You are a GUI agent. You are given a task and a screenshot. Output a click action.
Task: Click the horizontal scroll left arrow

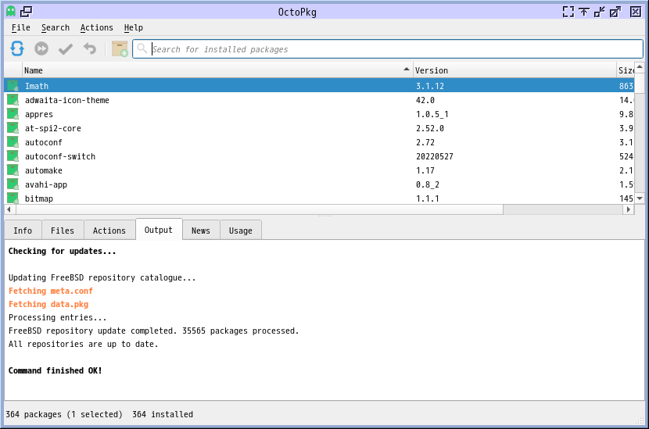pos(9,209)
